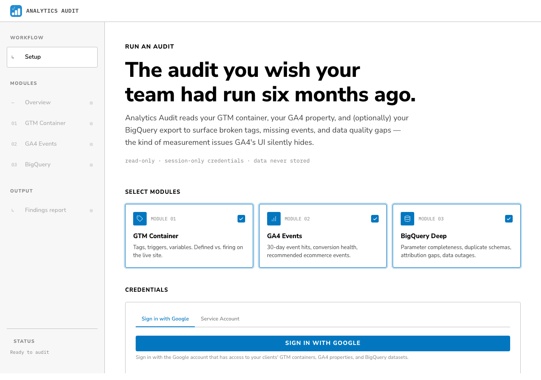This screenshot has width=541, height=380.
Task: Click the Google account sign-in help text
Action: (272, 357)
